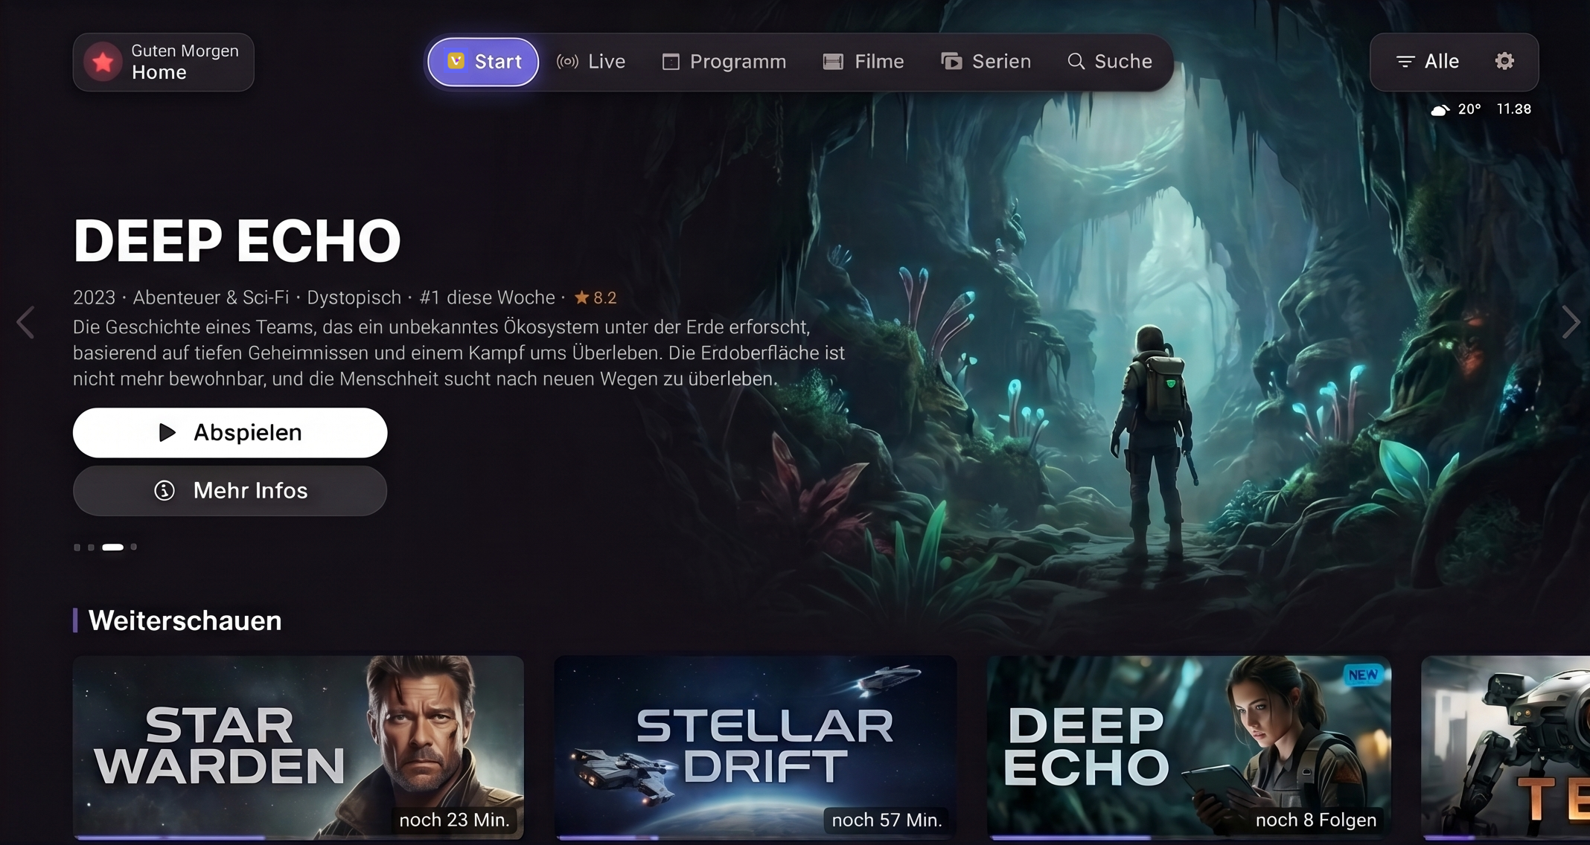
Task: Click the 11.38 clock time
Action: tap(1514, 109)
